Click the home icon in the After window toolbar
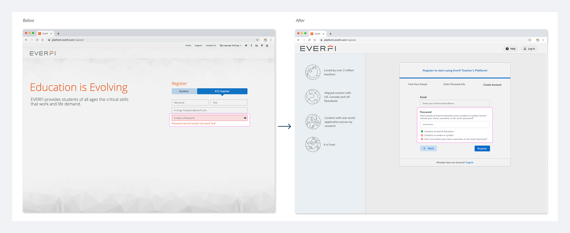Viewport: 570px width, 233px height. click(315, 40)
